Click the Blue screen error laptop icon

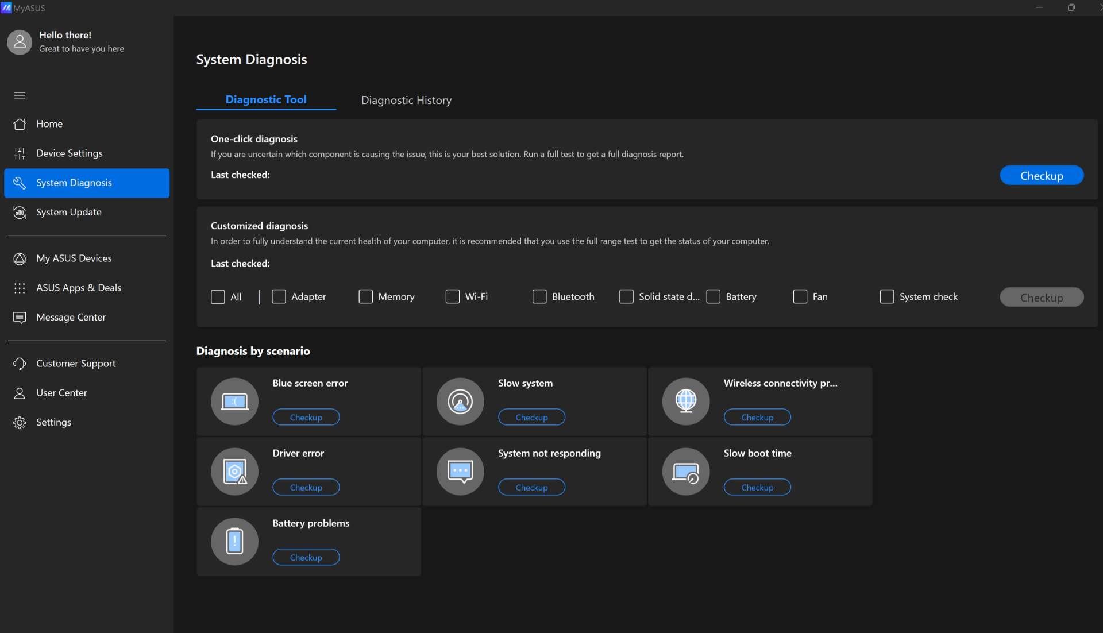point(234,402)
